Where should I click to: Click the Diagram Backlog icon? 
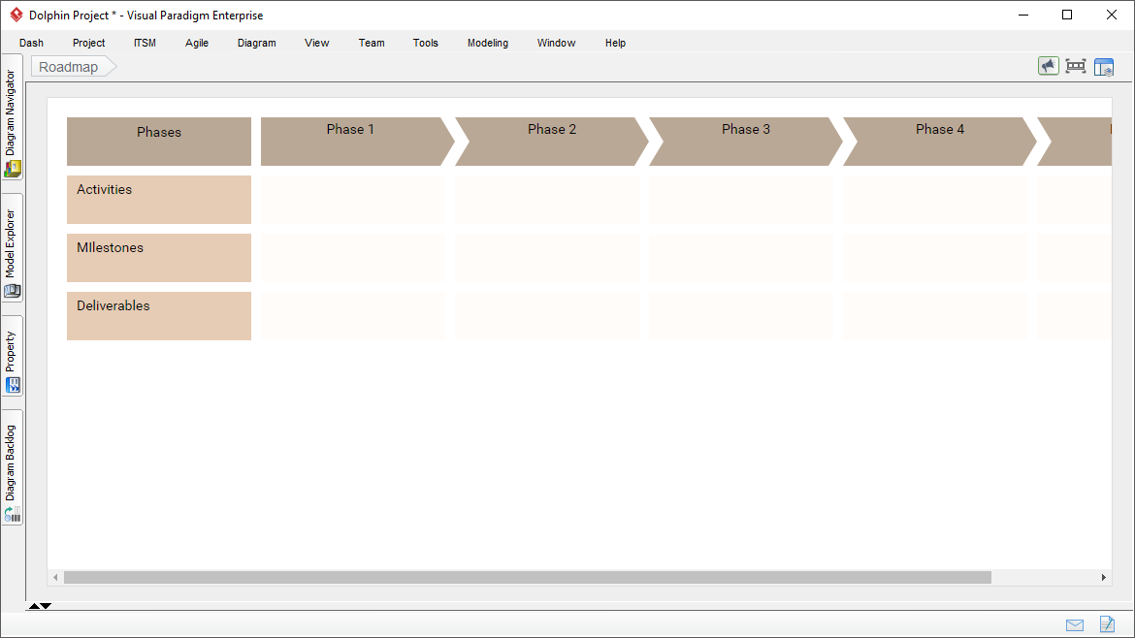coord(13,514)
